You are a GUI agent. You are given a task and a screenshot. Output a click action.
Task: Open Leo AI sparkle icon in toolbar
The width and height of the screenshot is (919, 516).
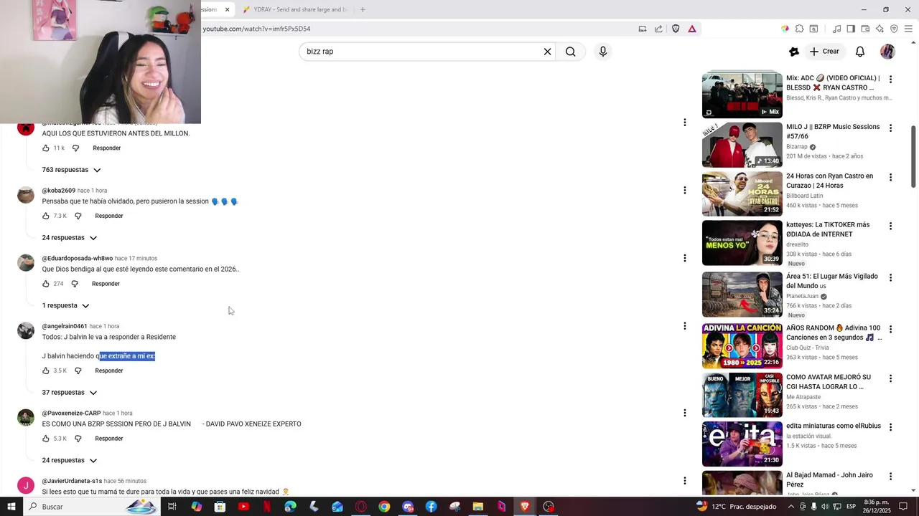click(x=880, y=29)
